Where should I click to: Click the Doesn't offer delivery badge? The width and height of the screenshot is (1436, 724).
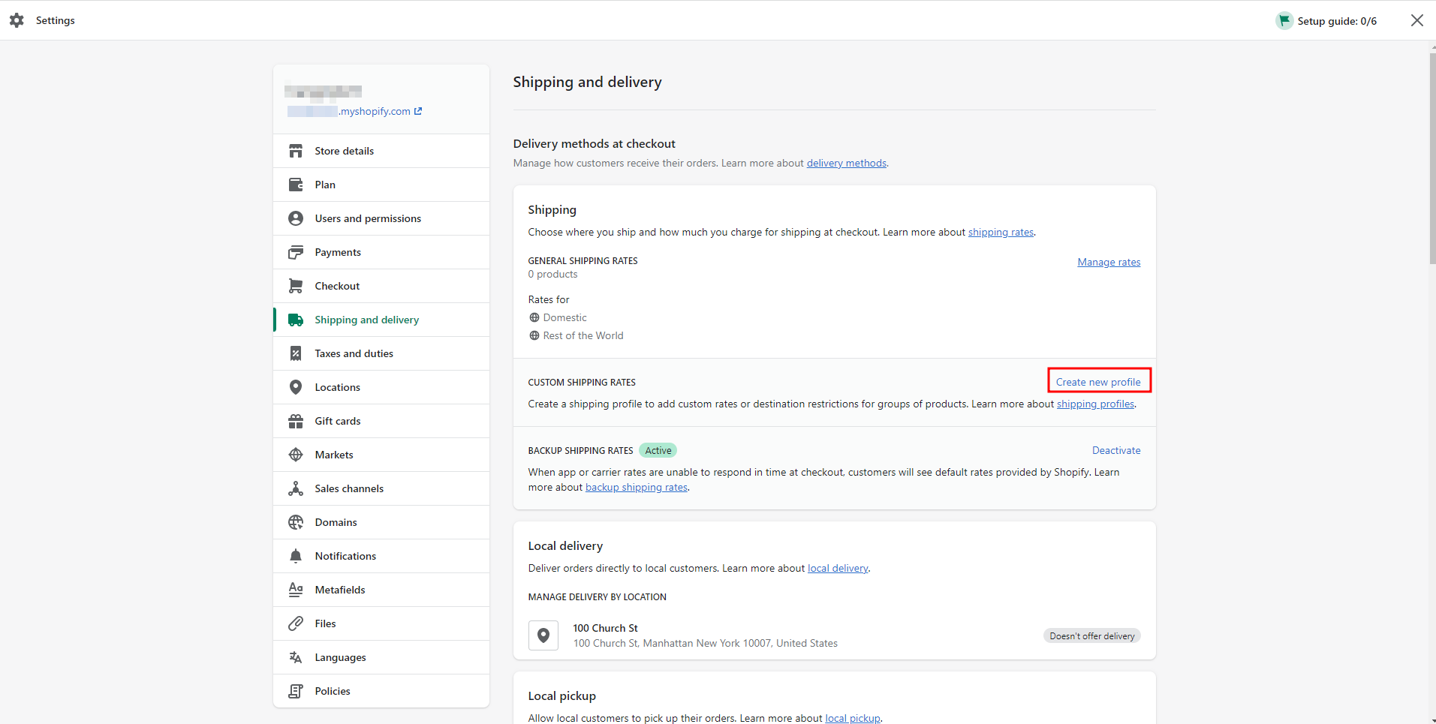(x=1092, y=635)
